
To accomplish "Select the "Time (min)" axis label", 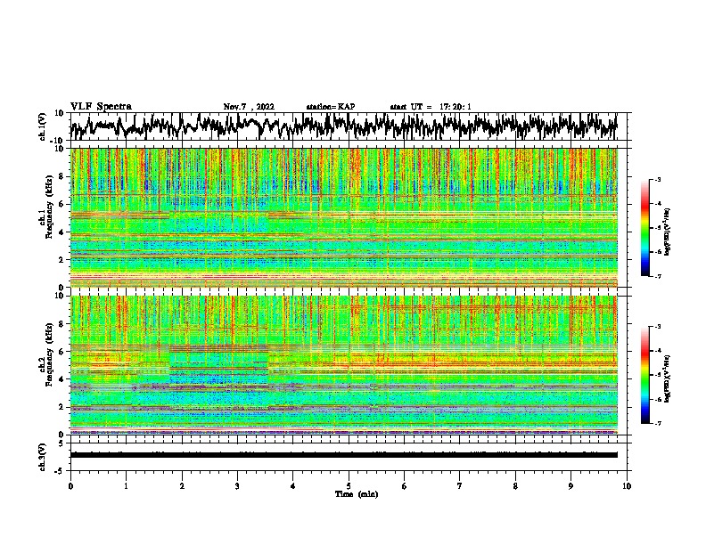I will (x=357, y=494).
